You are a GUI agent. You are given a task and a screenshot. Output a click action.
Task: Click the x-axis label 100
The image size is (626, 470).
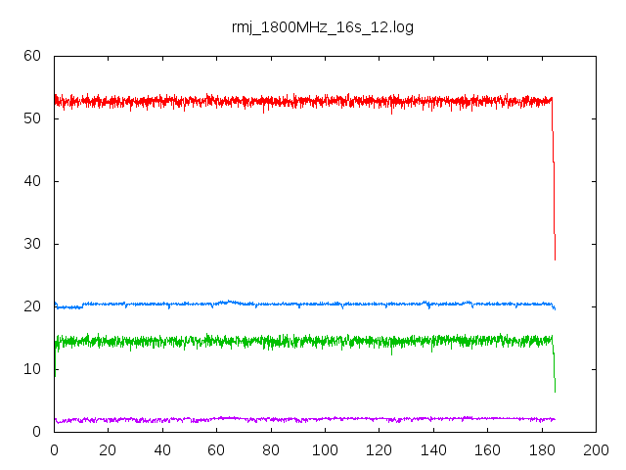click(325, 450)
